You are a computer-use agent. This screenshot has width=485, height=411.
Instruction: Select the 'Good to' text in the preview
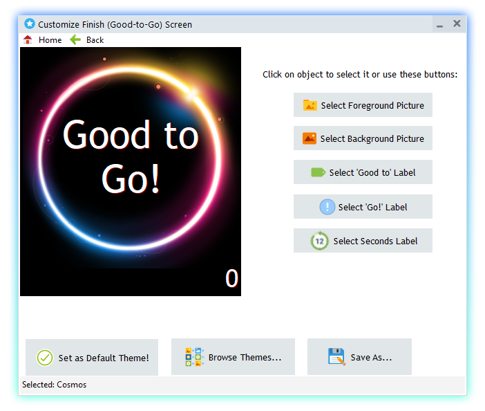click(131, 136)
